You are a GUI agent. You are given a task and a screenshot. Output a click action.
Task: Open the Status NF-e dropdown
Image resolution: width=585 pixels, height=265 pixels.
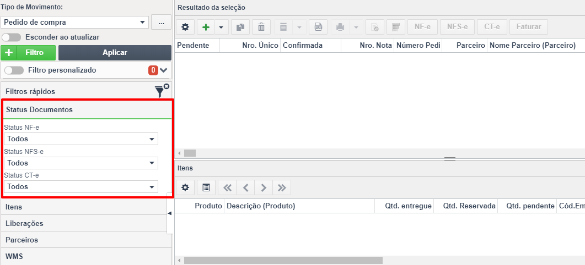click(x=81, y=139)
